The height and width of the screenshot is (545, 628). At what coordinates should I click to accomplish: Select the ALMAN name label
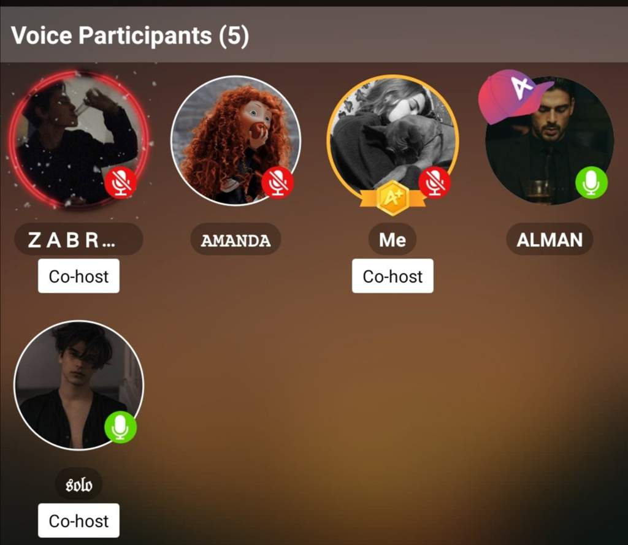pos(549,240)
